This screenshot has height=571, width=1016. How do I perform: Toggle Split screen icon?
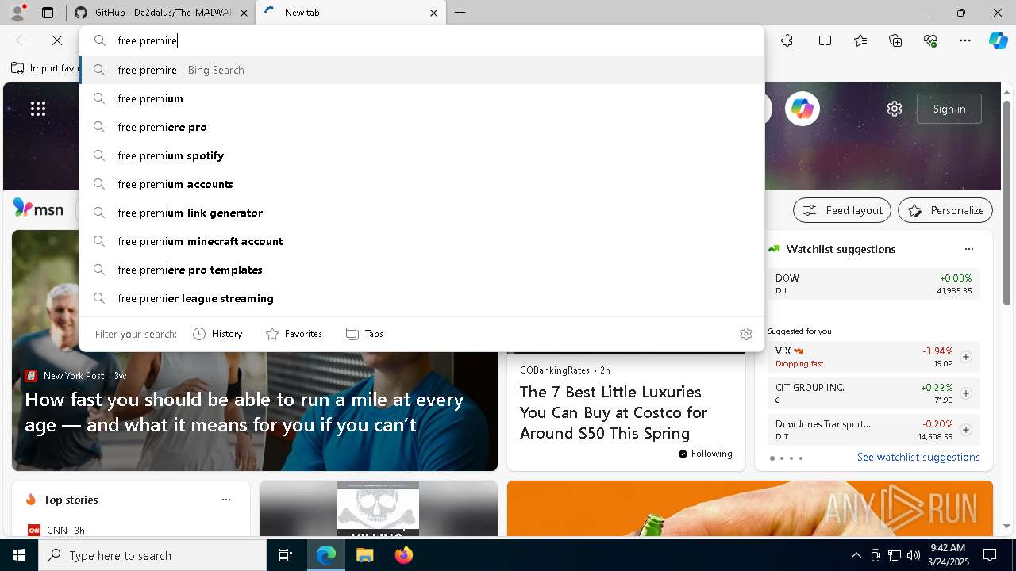pyautogui.click(x=825, y=40)
